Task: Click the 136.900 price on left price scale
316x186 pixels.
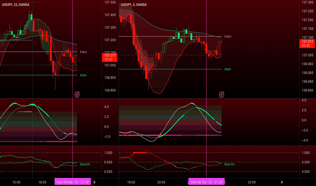Action: click(x=110, y=78)
